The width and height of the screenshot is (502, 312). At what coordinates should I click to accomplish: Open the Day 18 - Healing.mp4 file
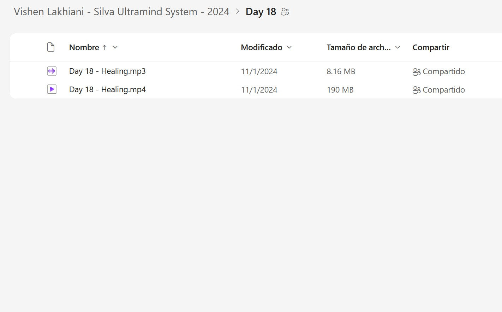(x=107, y=89)
